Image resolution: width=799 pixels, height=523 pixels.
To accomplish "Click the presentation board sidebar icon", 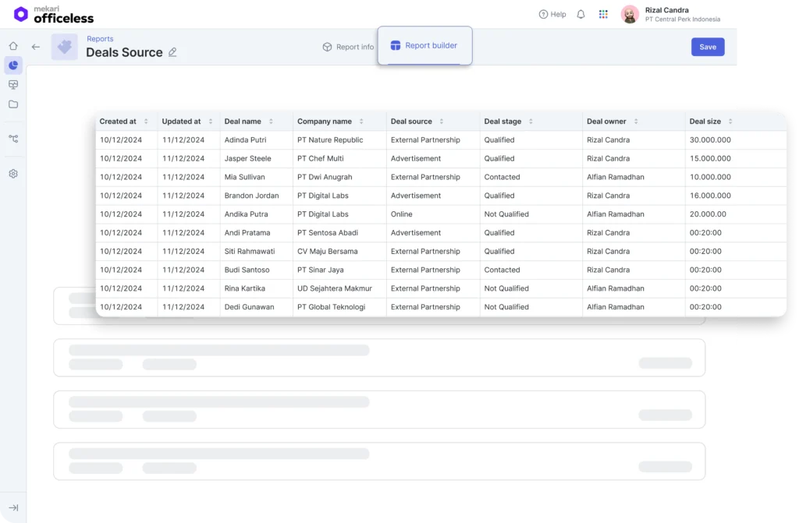I will (13, 85).
